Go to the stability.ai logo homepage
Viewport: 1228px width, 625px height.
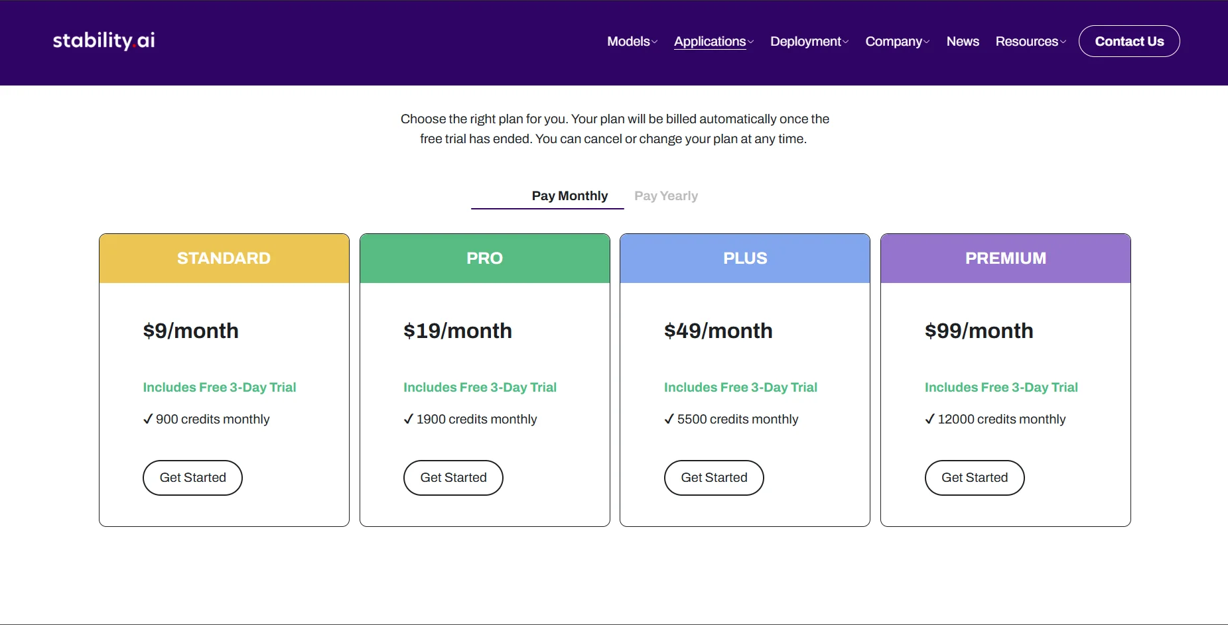103,40
